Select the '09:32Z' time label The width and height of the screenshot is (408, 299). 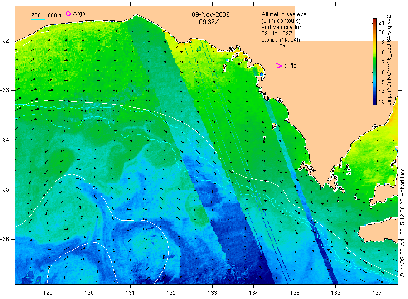tap(209, 22)
